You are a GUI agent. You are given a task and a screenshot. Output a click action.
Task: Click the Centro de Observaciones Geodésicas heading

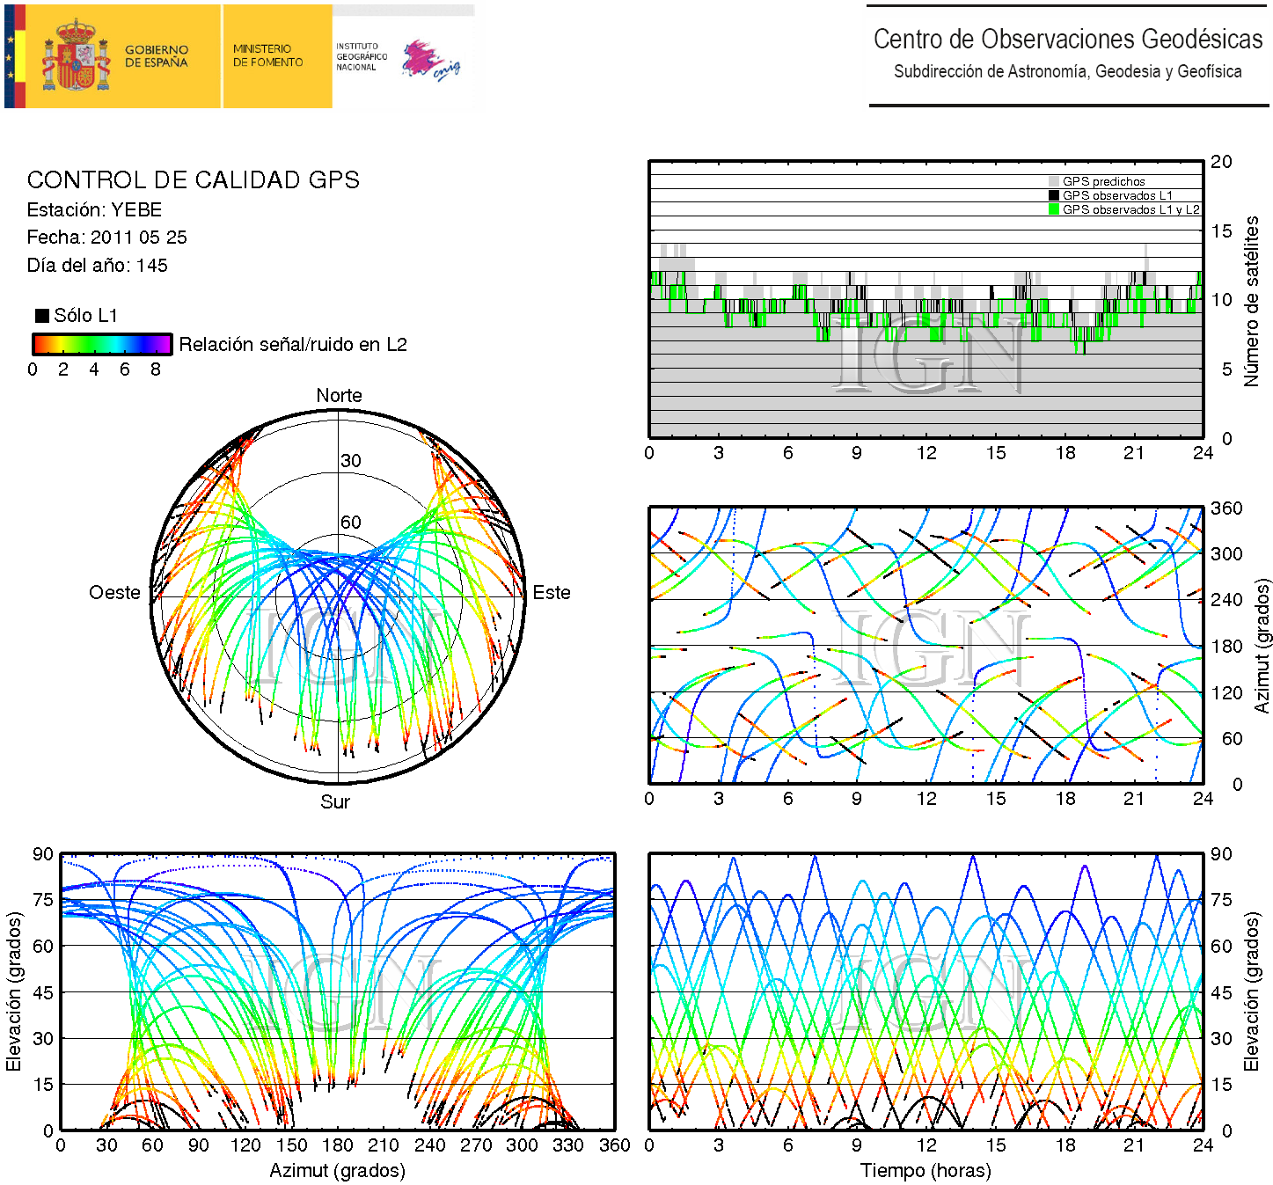tap(1067, 40)
